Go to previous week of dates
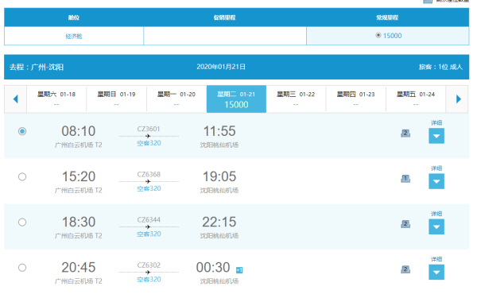The height and width of the screenshot is (298, 477). tap(16, 99)
